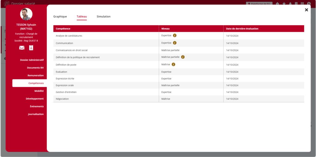
Task: Open the Mobilité section
Action: coord(39,91)
